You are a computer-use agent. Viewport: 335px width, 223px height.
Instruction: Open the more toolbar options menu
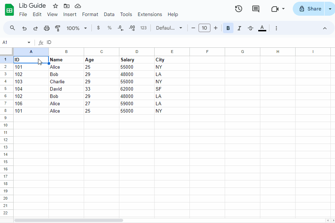tap(276, 28)
